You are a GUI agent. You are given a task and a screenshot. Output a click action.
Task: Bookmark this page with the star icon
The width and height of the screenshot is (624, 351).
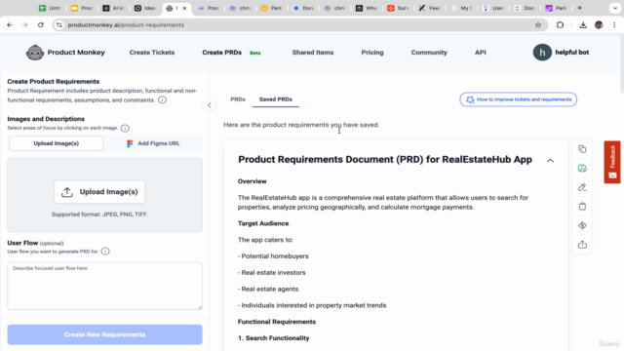(x=538, y=24)
